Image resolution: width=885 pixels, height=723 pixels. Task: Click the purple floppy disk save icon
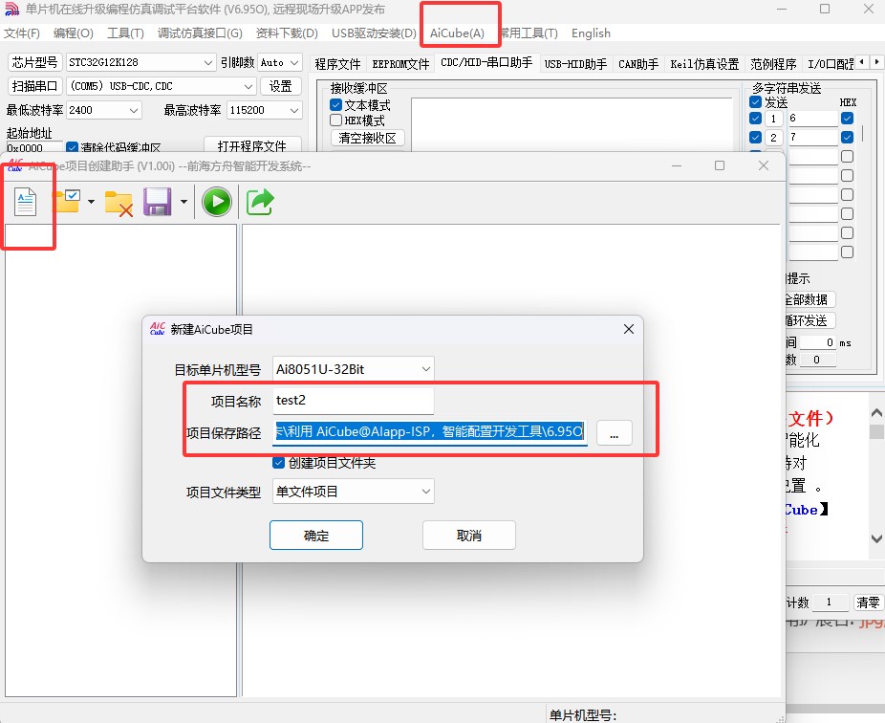[158, 202]
